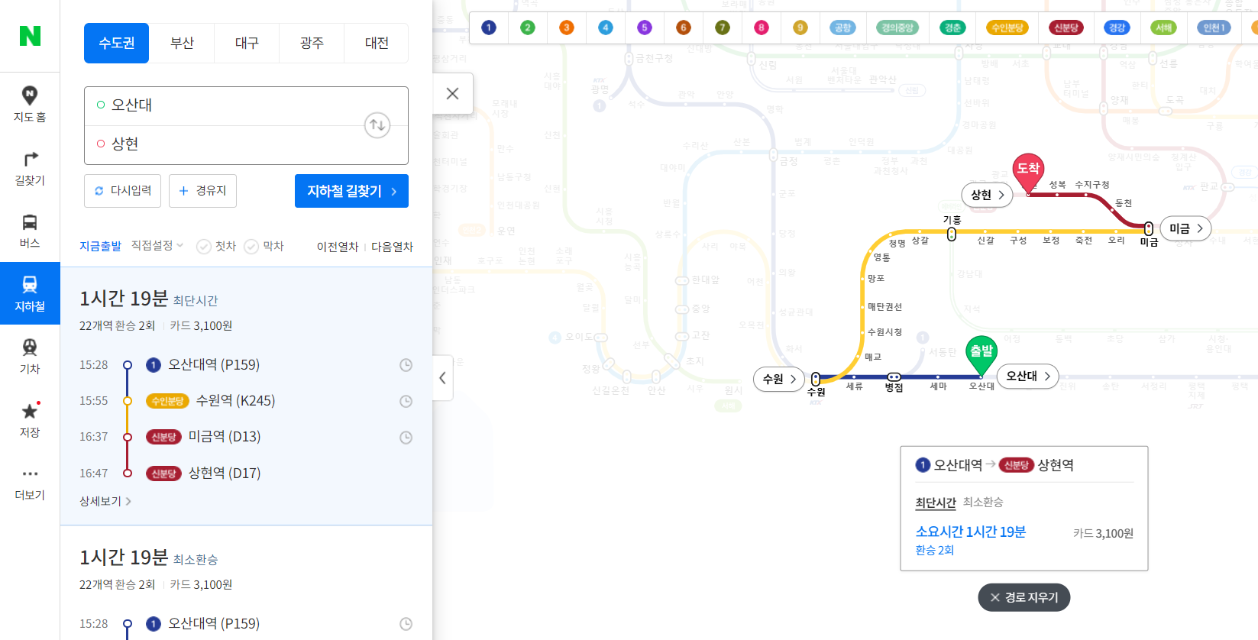Swap departure and arrival stations

click(377, 125)
